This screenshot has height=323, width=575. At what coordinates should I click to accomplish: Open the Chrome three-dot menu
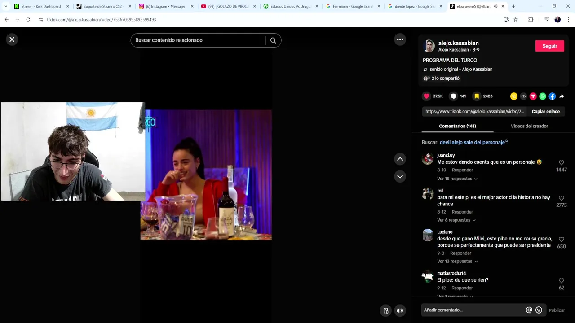click(x=568, y=20)
